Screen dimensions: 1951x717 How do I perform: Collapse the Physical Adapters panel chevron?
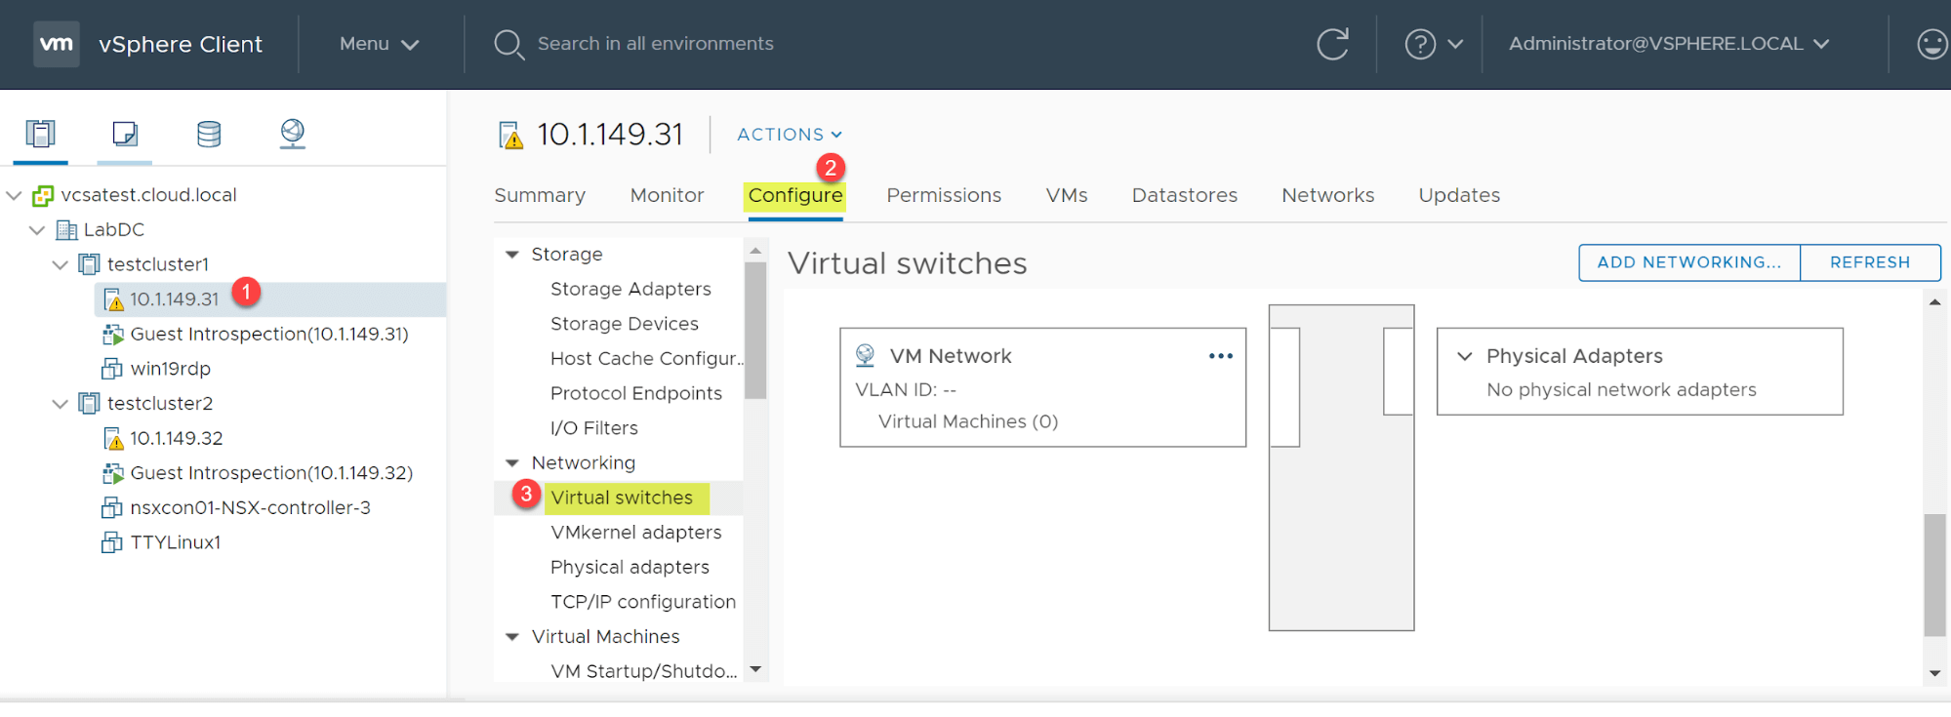(1464, 357)
